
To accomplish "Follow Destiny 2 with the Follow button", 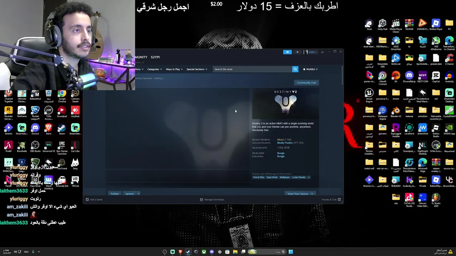I will point(115,194).
